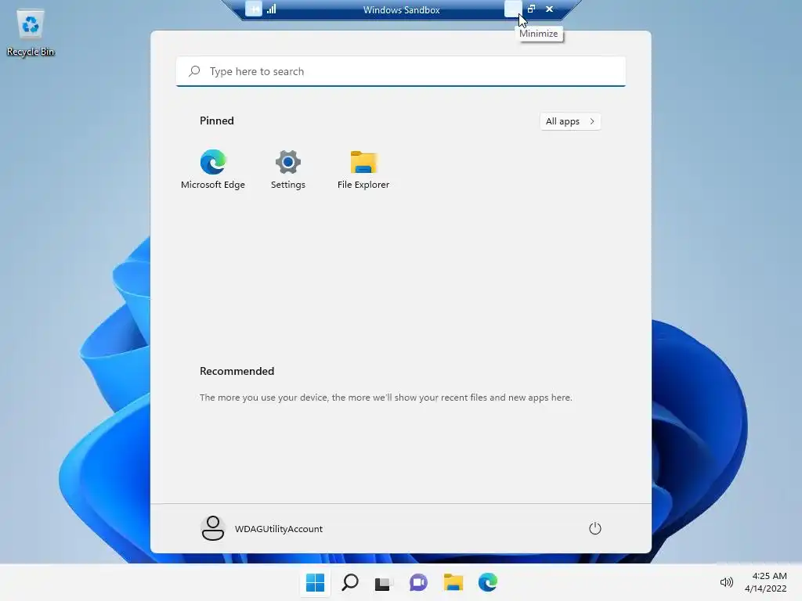Image resolution: width=802 pixels, height=601 pixels.
Task: Close the Windows Sandbox session
Action: point(549,9)
